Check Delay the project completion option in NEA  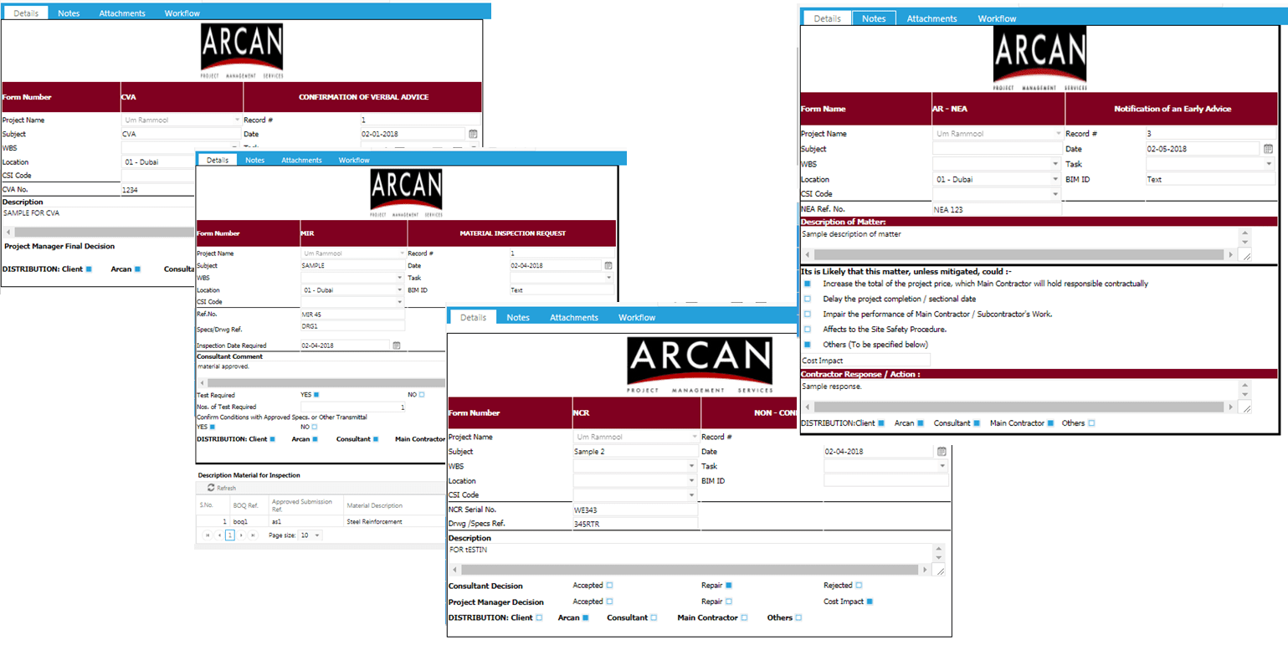[x=808, y=299]
